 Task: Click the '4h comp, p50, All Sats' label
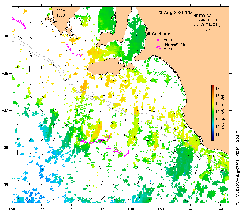click(222, 113)
